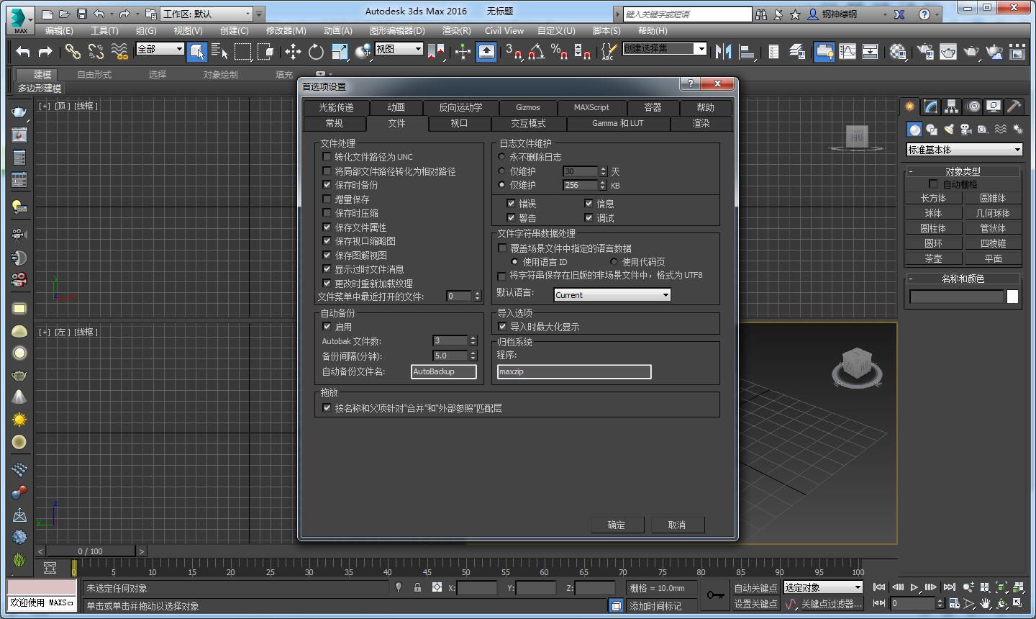
Task: Click the Undo icon on the toolbar
Action: [x=22, y=51]
